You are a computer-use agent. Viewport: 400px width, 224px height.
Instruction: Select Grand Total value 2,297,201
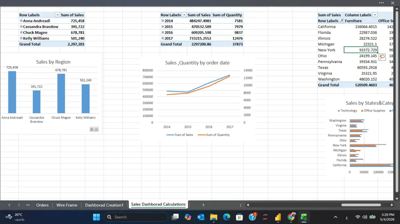tap(72, 44)
